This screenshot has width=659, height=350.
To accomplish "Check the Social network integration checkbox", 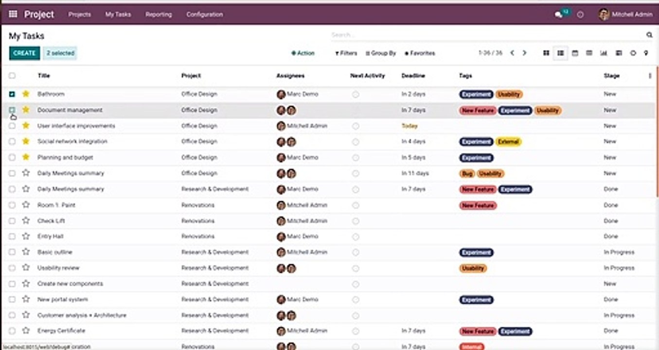I will [12, 141].
